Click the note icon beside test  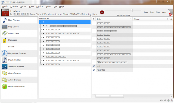coord(94,66)
